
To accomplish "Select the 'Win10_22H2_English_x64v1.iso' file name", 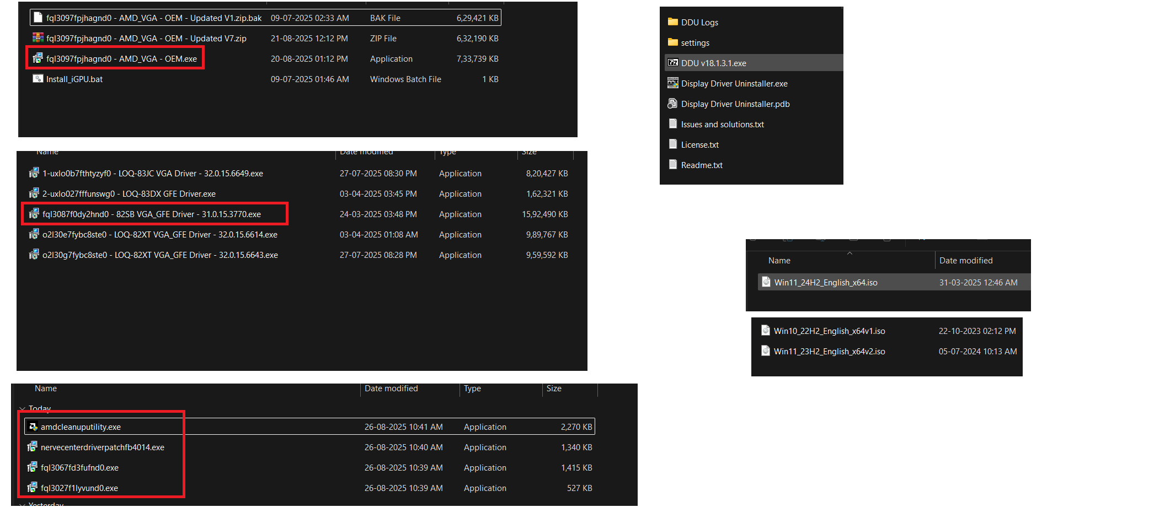I will [829, 331].
